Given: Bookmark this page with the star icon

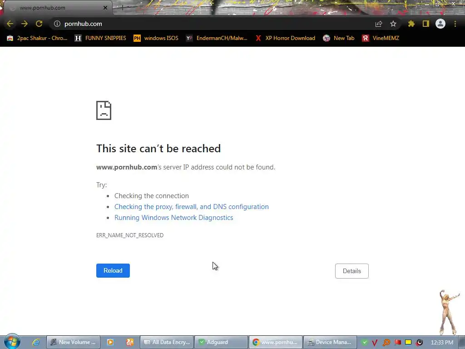Looking at the screenshot, I should pos(393,24).
